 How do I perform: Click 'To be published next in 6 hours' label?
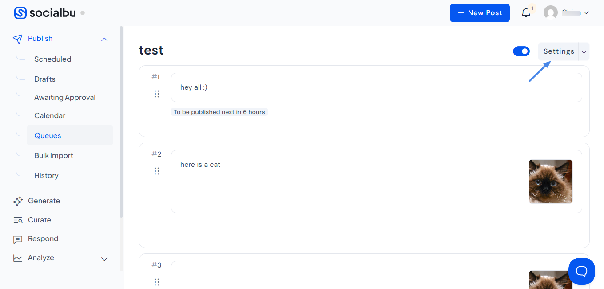click(219, 112)
